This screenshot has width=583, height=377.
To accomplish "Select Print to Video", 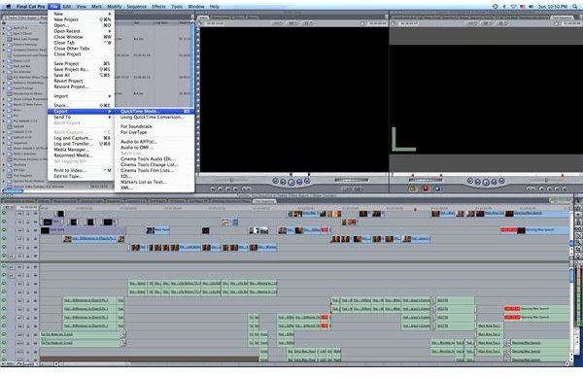I will coord(81,170).
